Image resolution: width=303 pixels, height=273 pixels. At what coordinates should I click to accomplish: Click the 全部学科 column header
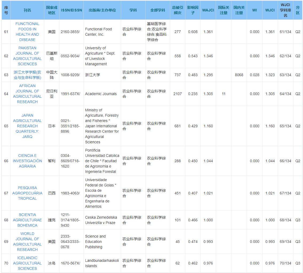click(x=158, y=10)
